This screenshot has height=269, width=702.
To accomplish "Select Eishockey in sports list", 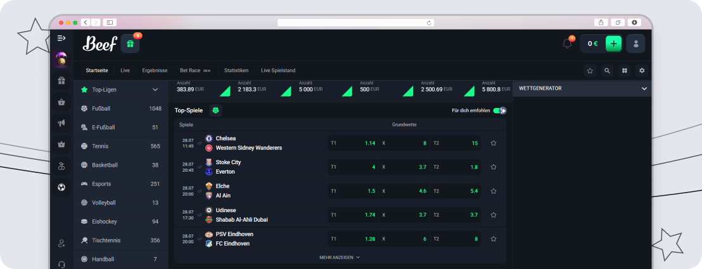I will pos(121,221).
